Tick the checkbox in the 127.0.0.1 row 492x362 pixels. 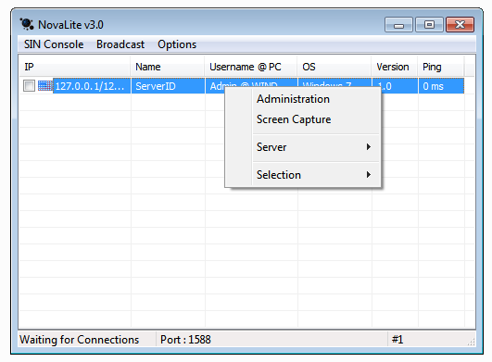pyautogui.click(x=29, y=85)
